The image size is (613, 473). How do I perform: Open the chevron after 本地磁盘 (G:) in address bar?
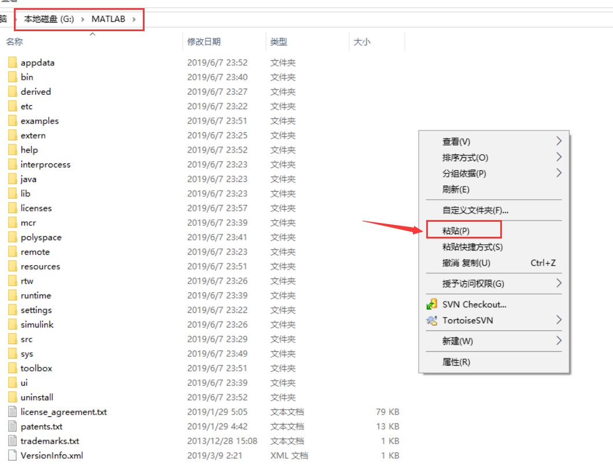click(83, 19)
